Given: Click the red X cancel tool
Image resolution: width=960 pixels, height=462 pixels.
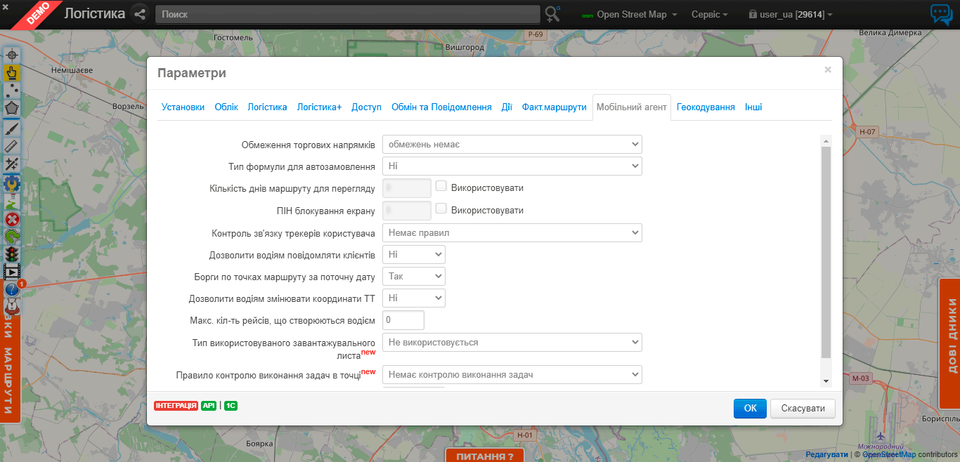Looking at the screenshot, I should pos(12,218).
